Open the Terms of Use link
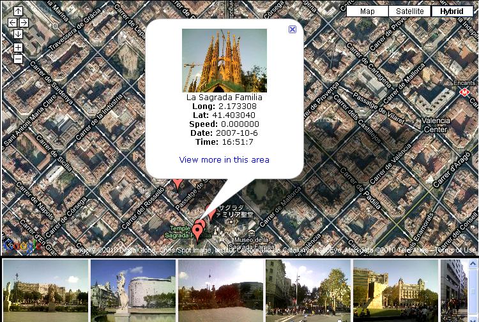Screen dimensions: 479x322 tap(456, 251)
